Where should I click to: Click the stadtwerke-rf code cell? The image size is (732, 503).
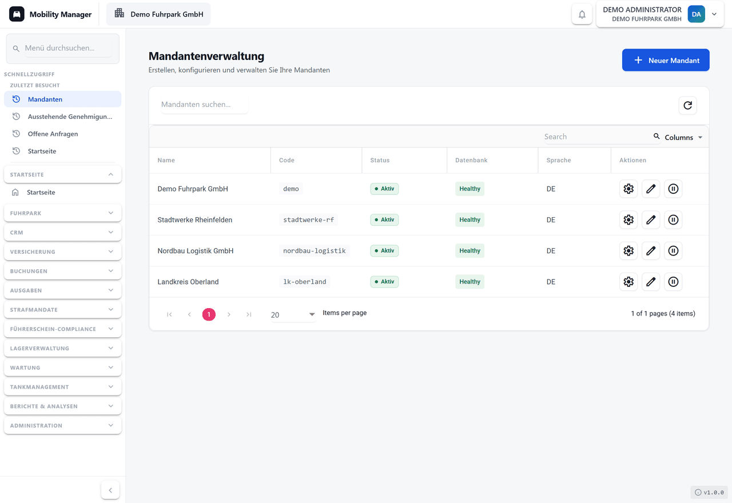[309, 219]
